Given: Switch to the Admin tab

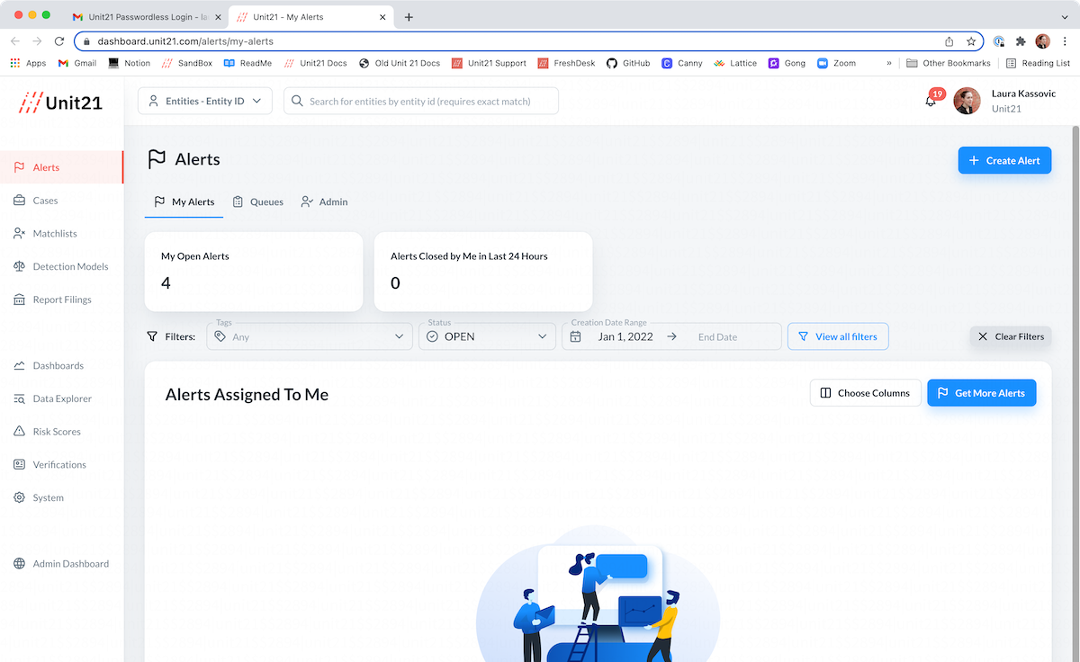Looking at the screenshot, I should click(x=324, y=201).
